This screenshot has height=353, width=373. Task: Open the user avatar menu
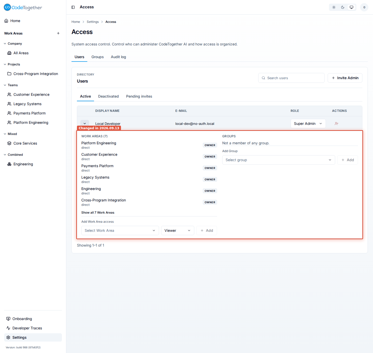coord(364,7)
